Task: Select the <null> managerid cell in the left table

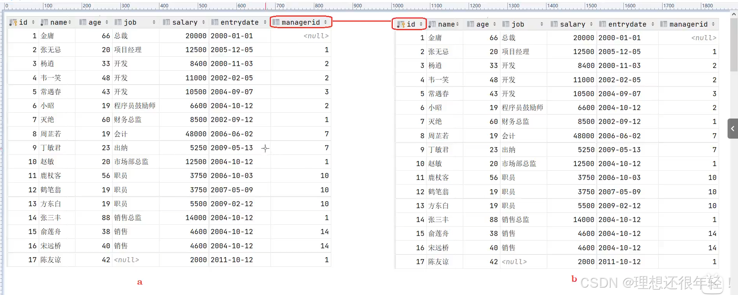Action: 316,36
